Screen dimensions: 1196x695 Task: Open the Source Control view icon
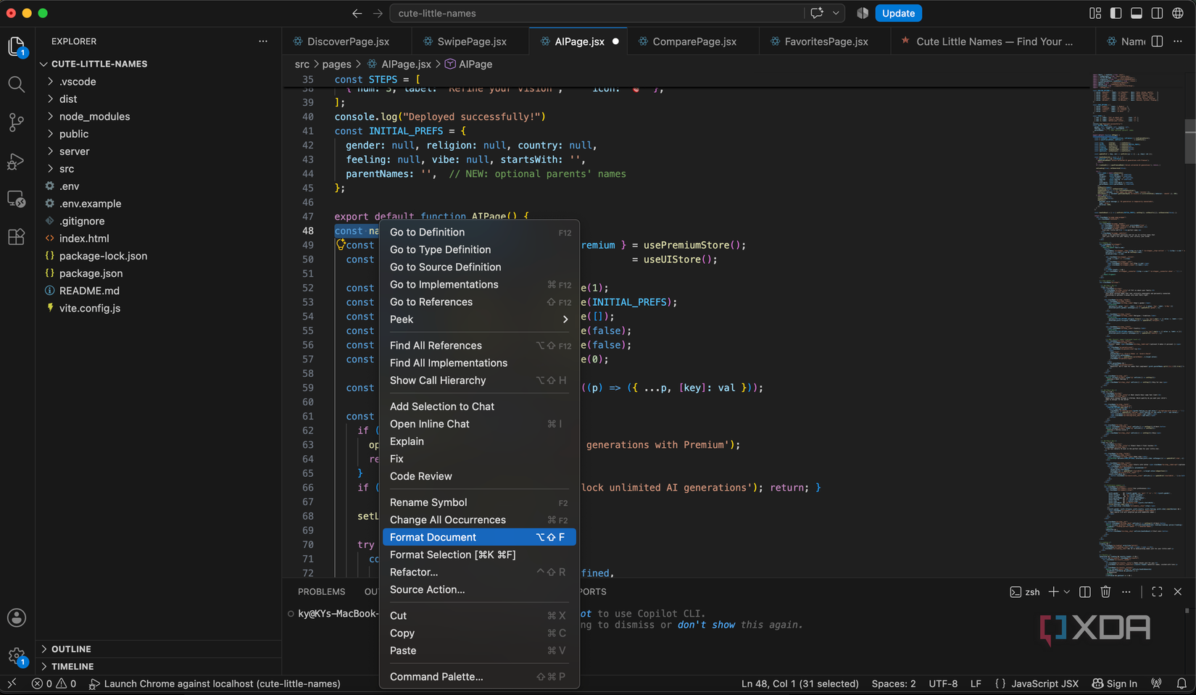(x=17, y=122)
